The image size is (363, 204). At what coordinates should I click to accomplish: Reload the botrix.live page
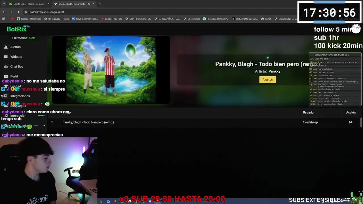pos(18,12)
